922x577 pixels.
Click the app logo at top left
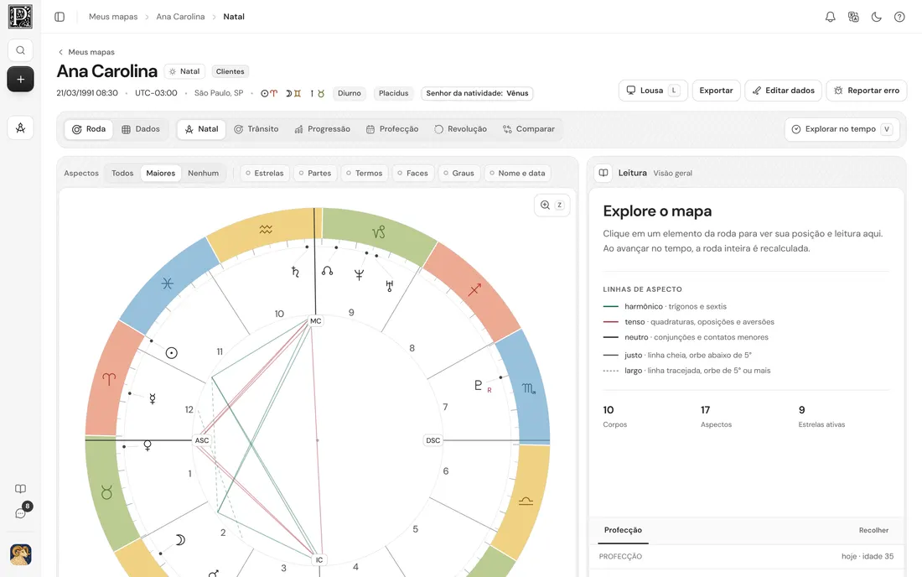coord(21,17)
